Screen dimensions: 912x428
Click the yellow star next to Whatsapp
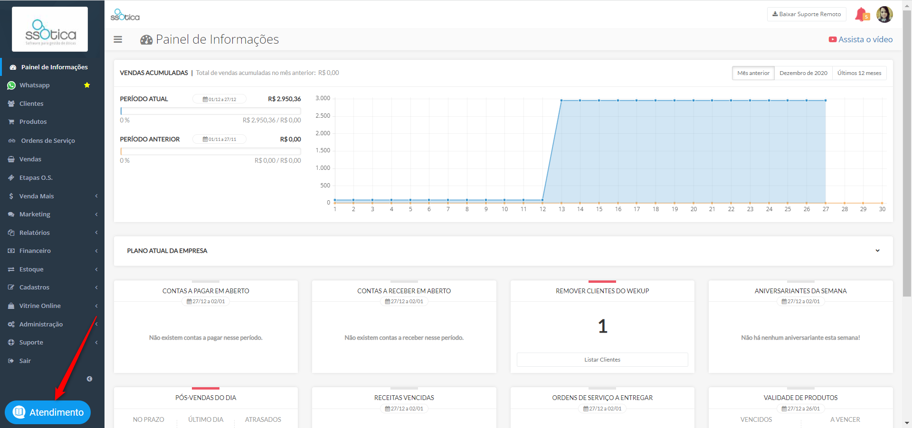tap(87, 85)
